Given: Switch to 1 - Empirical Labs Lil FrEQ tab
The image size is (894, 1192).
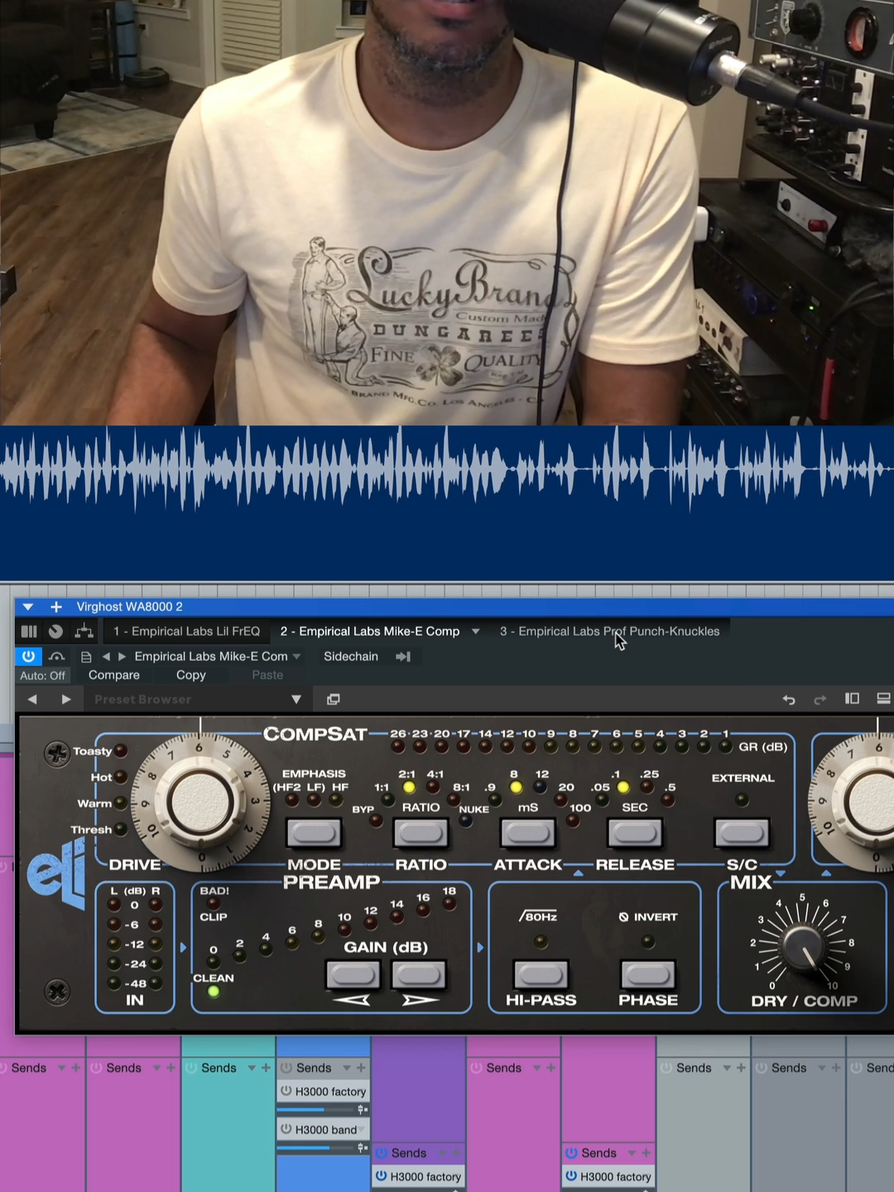Looking at the screenshot, I should 187,631.
